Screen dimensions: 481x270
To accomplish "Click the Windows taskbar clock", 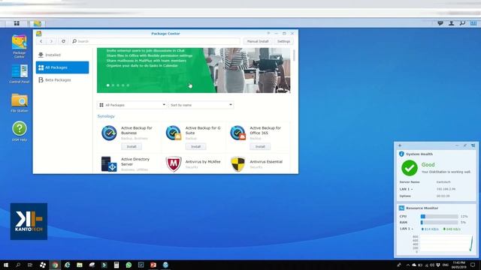I will pyautogui.click(x=459, y=265).
